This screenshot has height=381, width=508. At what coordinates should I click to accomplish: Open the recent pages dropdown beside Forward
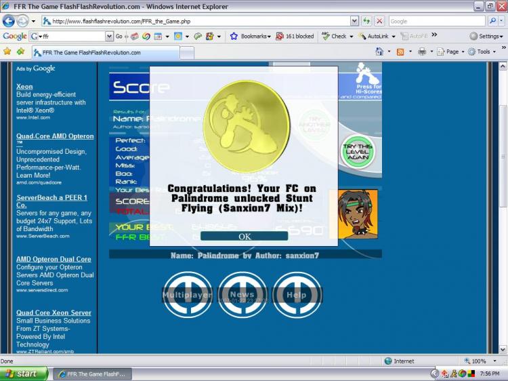pos(33,22)
